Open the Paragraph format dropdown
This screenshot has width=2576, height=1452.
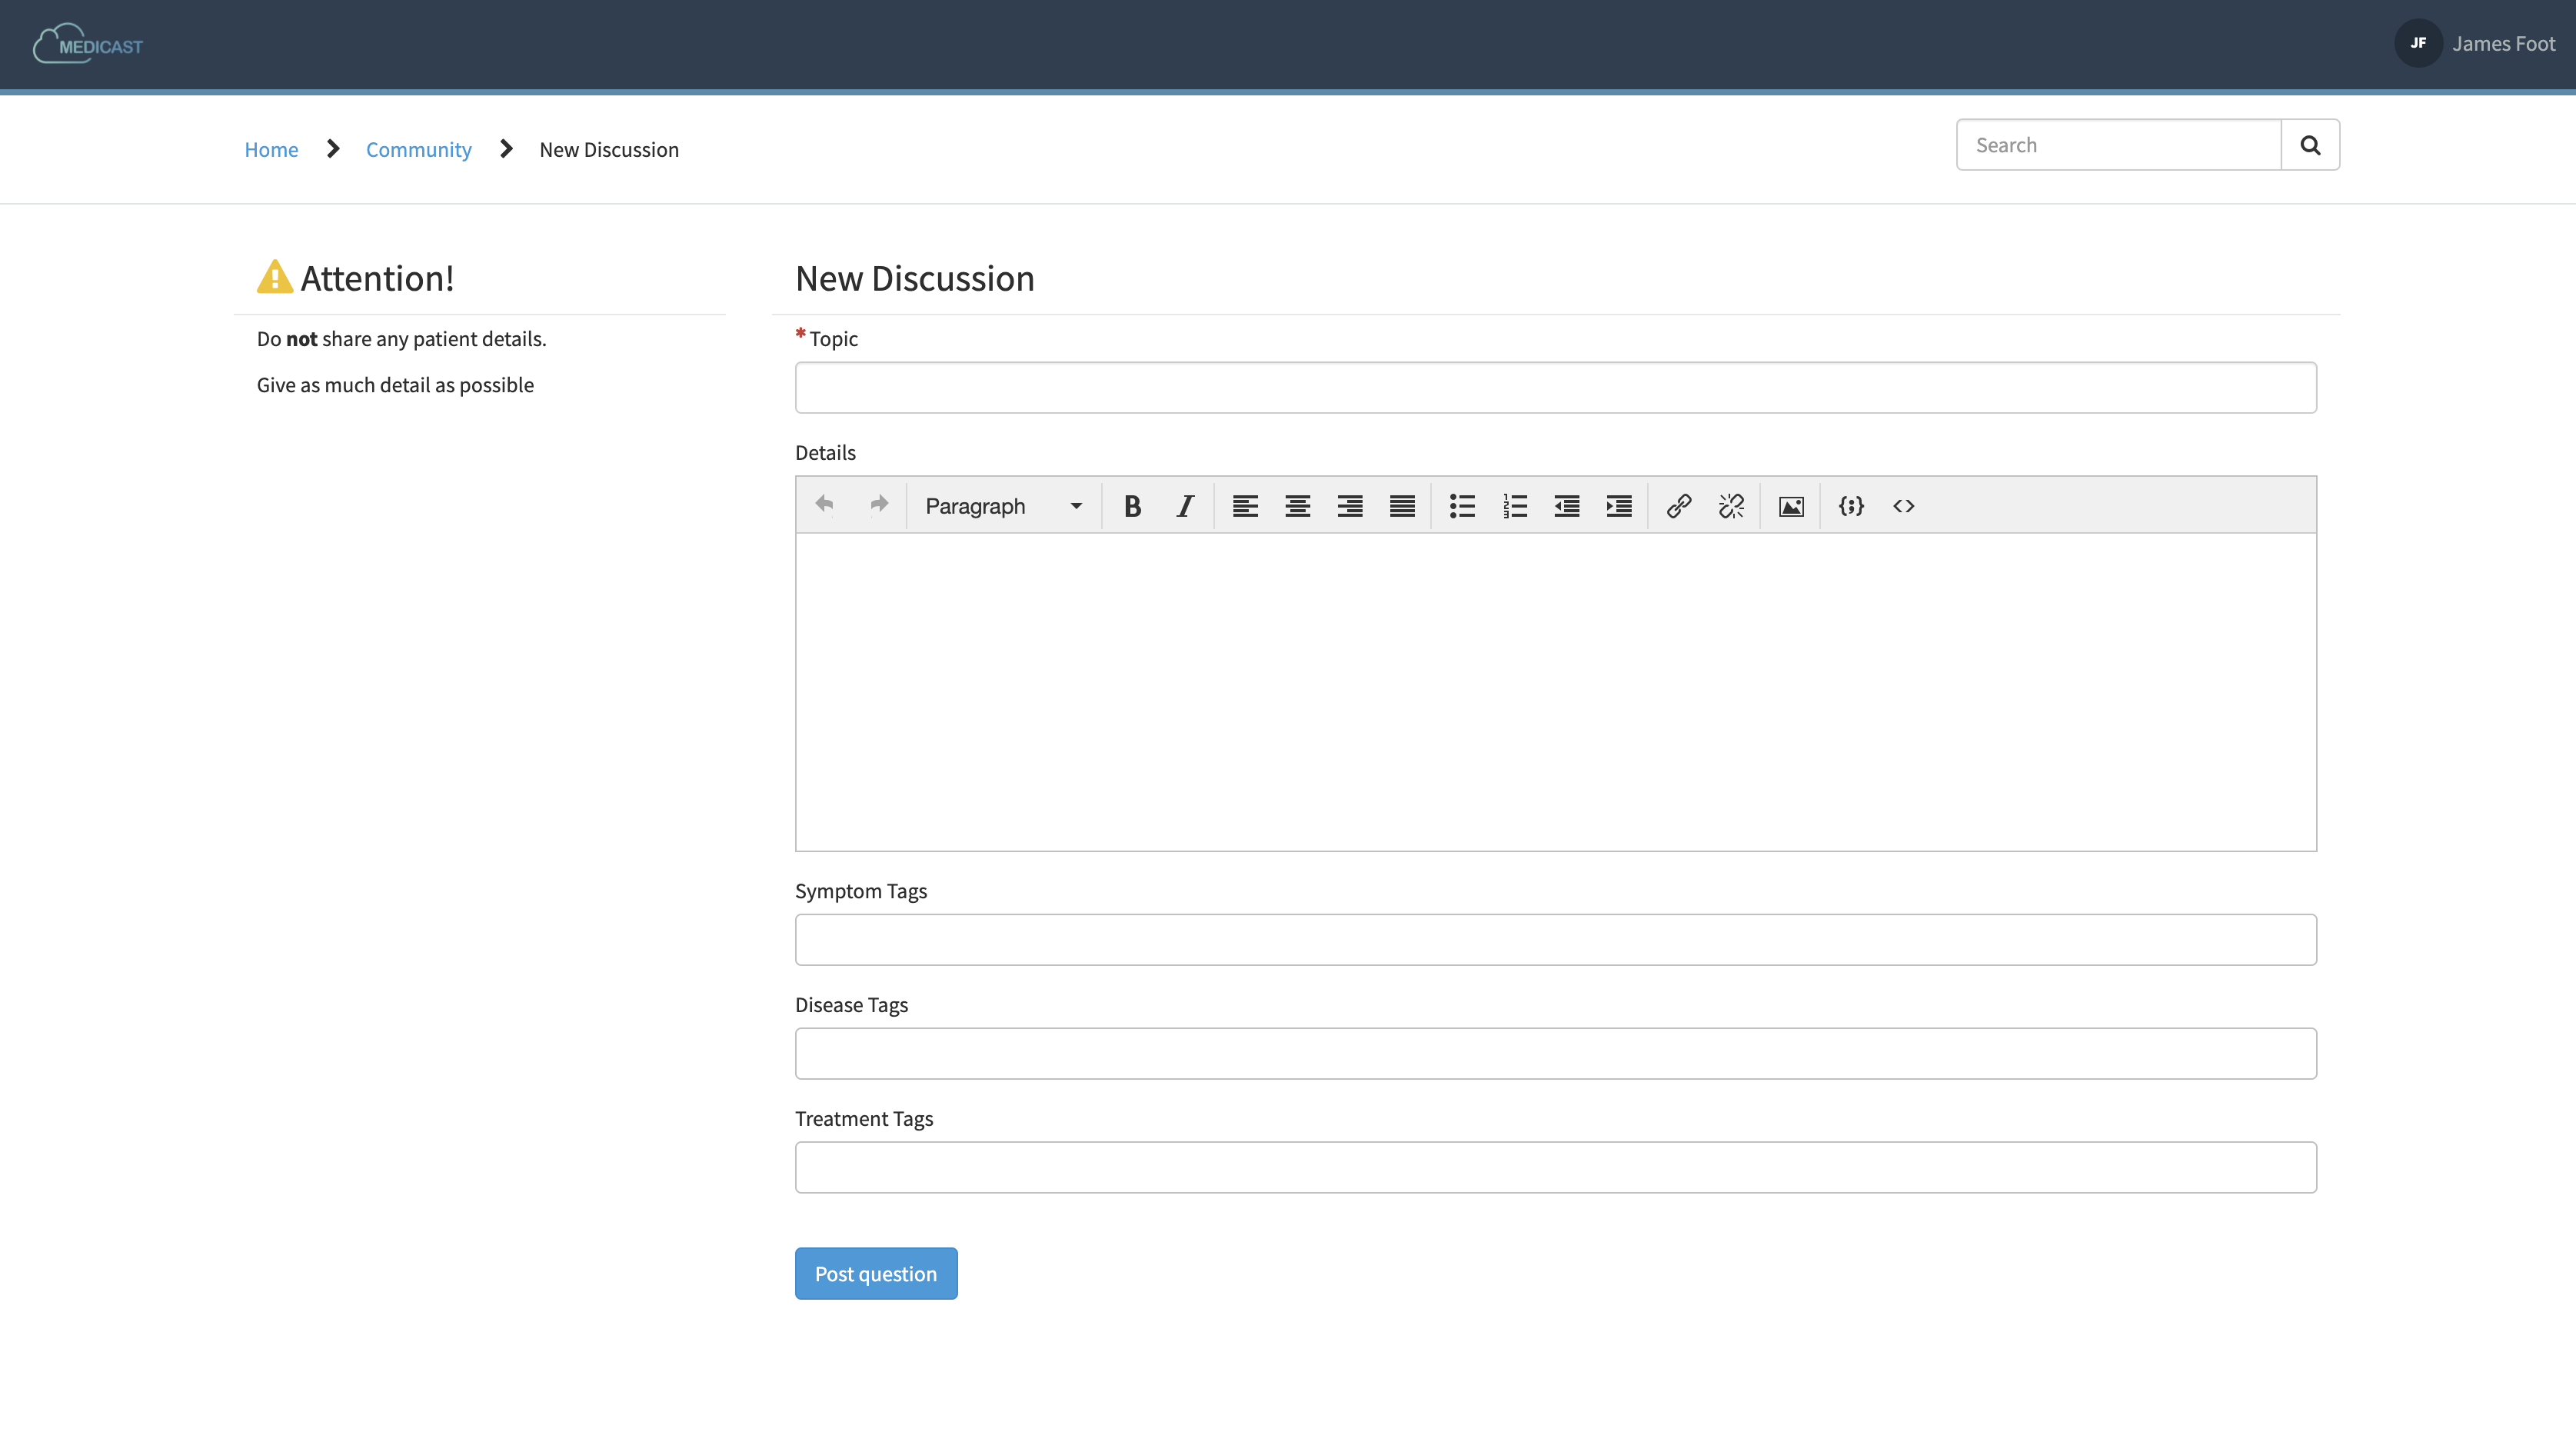pyautogui.click(x=1003, y=506)
